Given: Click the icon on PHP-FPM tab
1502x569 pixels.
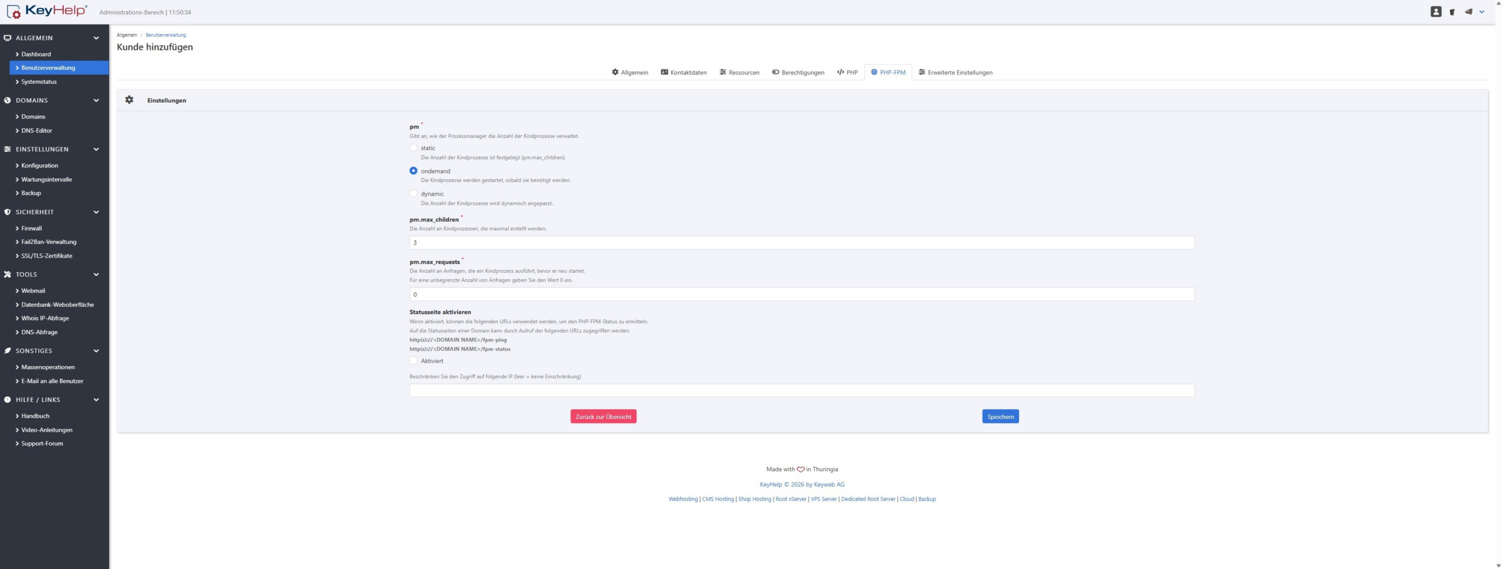Looking at the screenshot, I should [x=874, y=72].
